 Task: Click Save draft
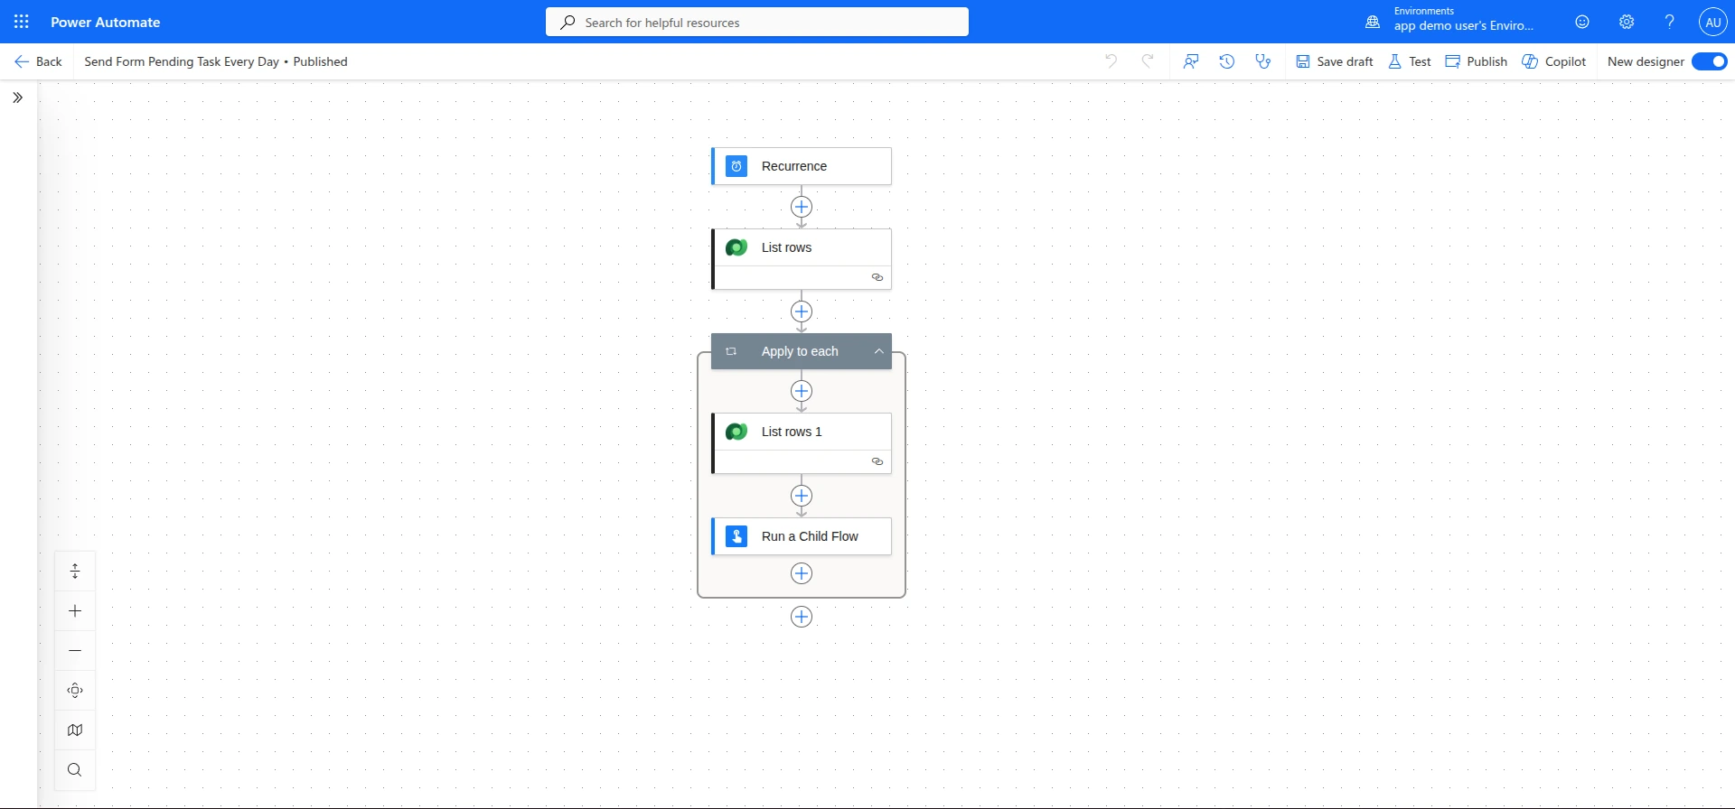click(1335, 61)
